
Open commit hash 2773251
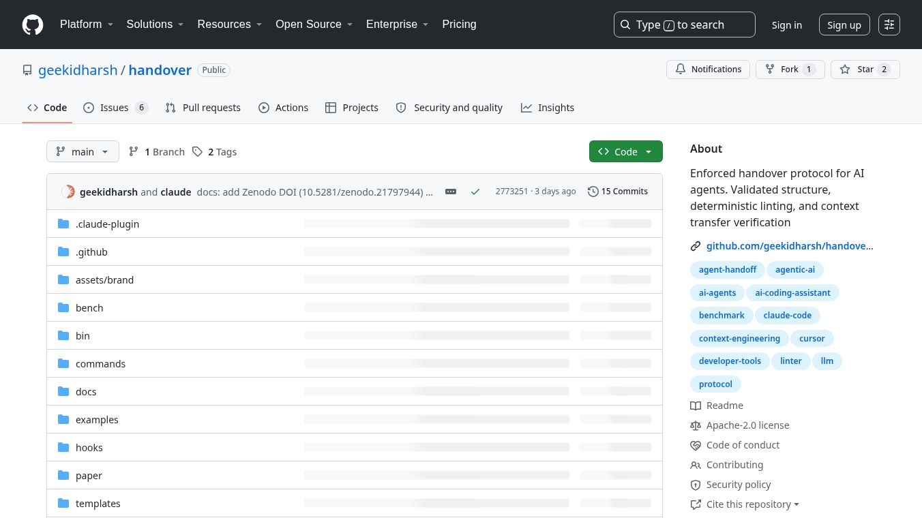pyautogui.click(x=511, y=192)
